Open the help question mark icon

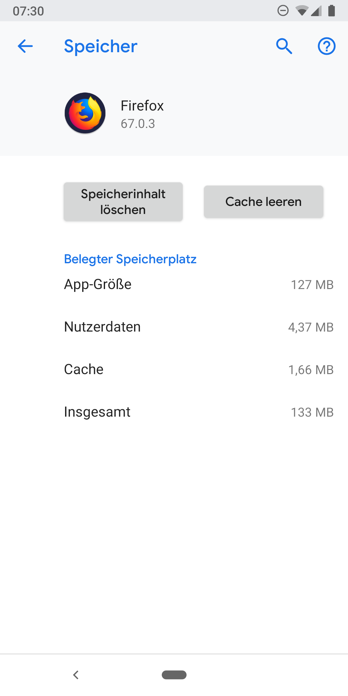[326, 46]
